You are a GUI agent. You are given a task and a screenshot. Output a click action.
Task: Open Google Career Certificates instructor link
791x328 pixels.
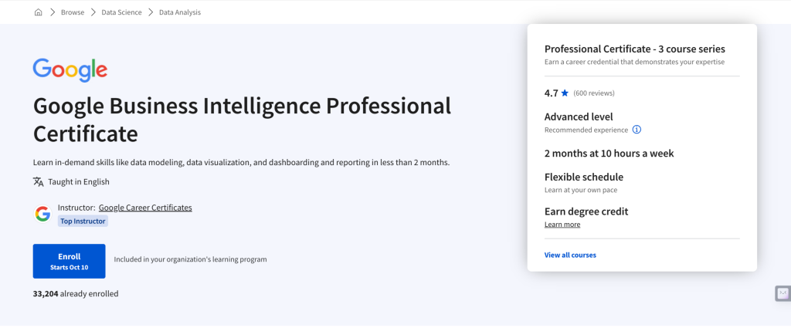tap(145, 208)
